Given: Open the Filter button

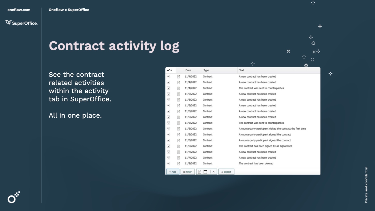Looking at the screenshot, I should 188,172.
